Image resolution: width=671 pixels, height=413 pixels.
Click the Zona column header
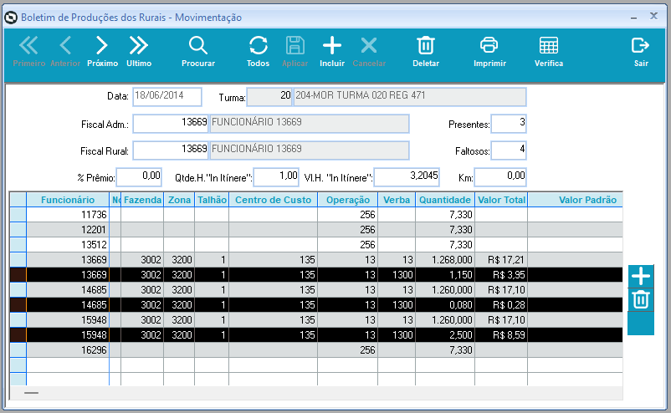click(179, 200)
